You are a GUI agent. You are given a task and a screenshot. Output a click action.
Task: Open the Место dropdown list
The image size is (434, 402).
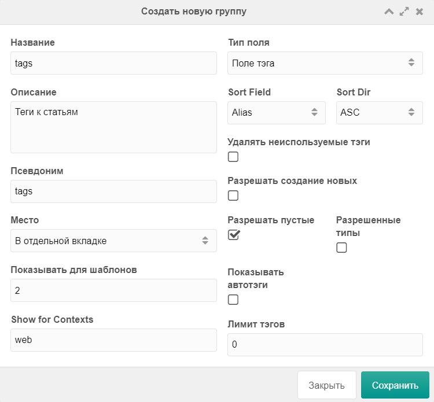(113, 241)
